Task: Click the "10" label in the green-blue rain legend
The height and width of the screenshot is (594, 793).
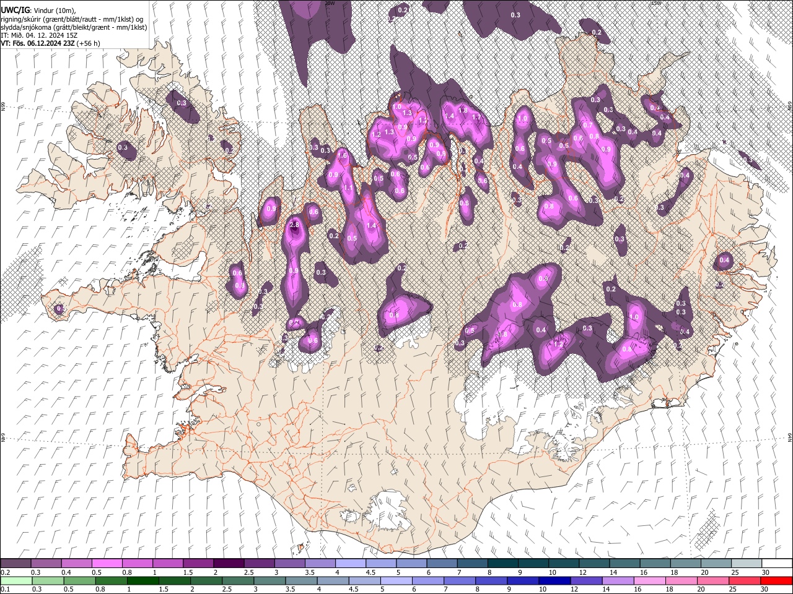Action: [x=543, y=589]
